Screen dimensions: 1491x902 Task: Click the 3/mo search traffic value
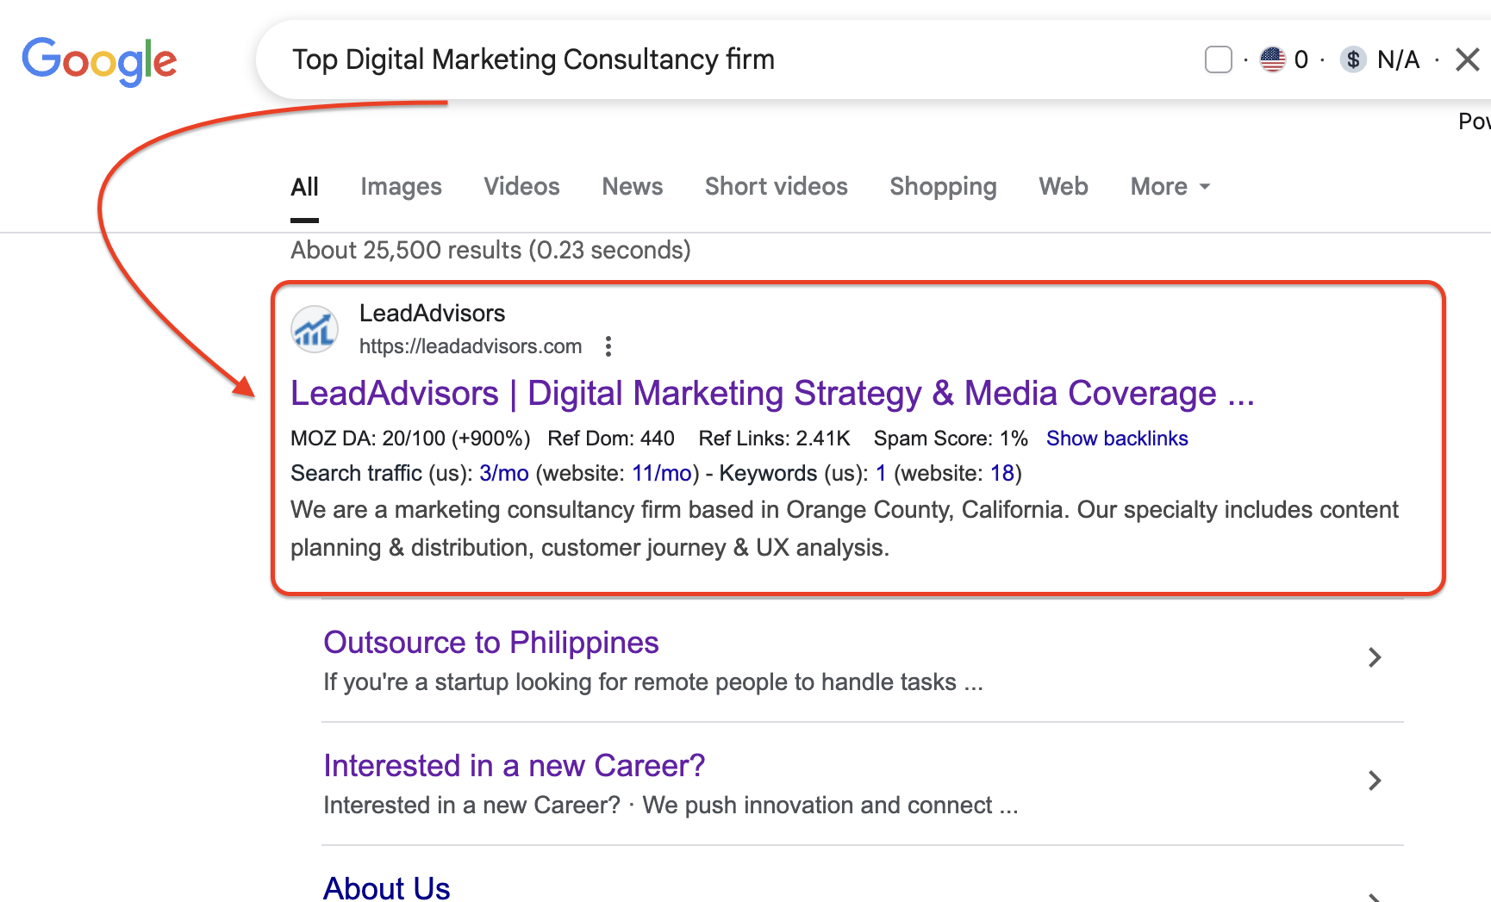click(504, 473)
